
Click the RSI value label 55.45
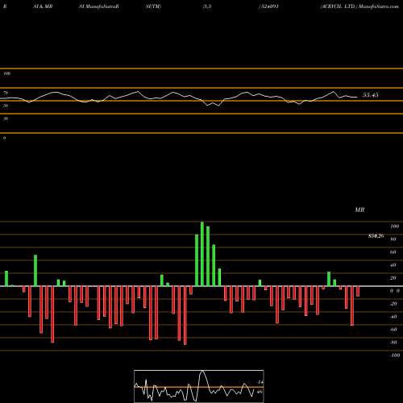pyautogui.click(x=371, y=95)
